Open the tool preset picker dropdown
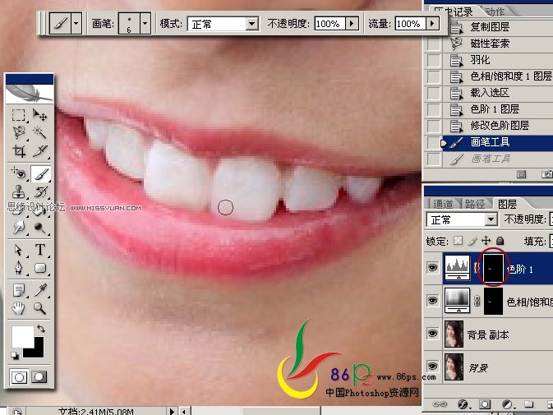Screen dimensions: 553x415 pyautogui.click(x=76, y=24)
